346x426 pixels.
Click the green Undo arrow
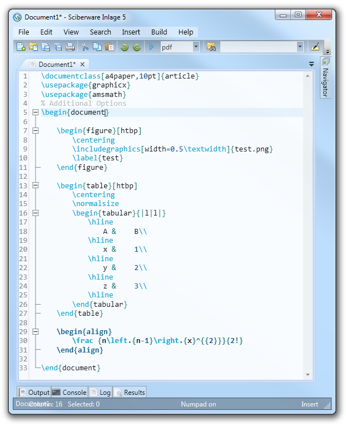(x=125, y=47)
